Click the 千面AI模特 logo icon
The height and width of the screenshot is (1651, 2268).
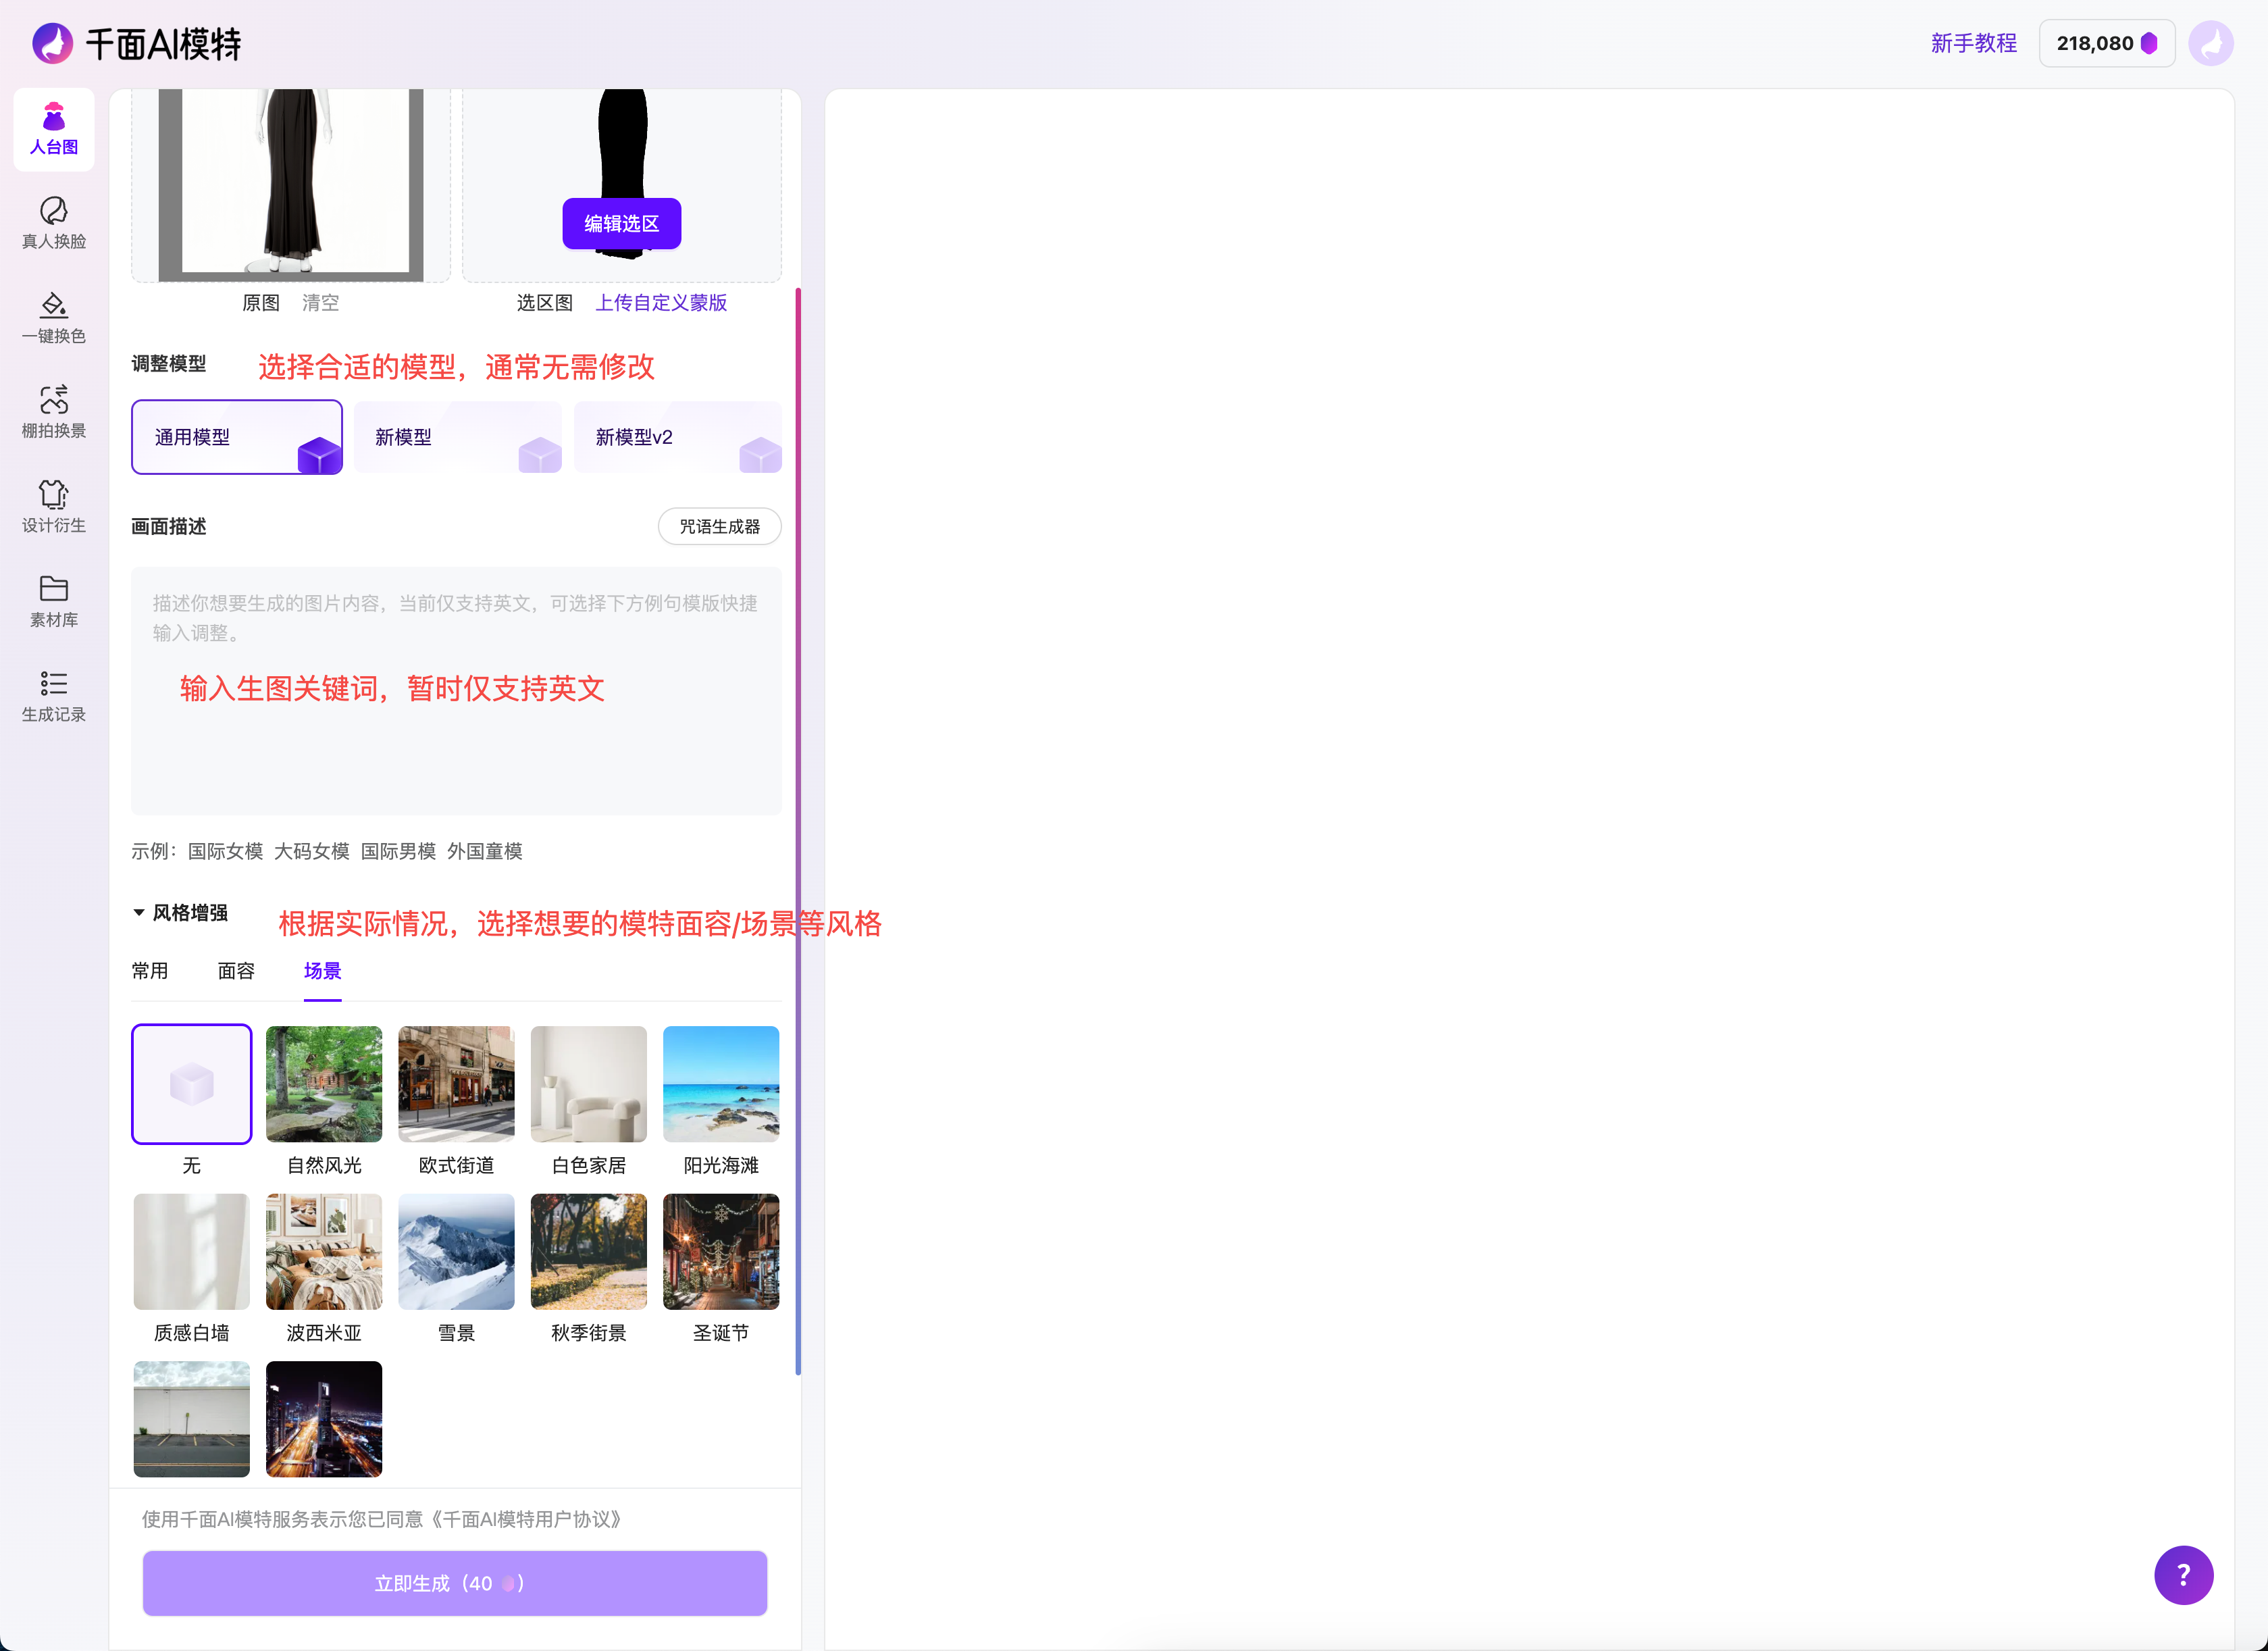53,44
